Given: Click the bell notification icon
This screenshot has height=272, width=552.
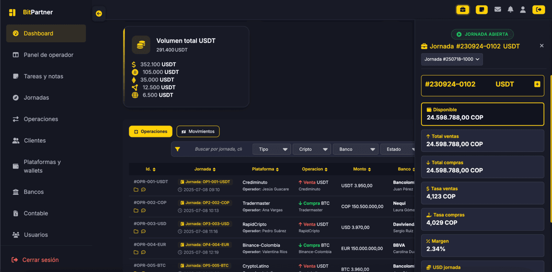Looking at the screenshot, I should click(511, 9).
